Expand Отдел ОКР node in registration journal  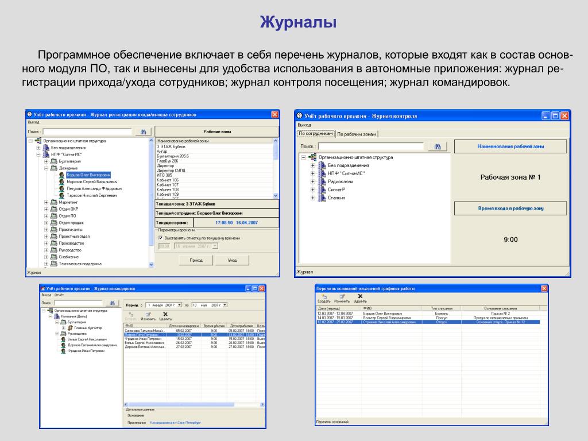tap(46, 209)
